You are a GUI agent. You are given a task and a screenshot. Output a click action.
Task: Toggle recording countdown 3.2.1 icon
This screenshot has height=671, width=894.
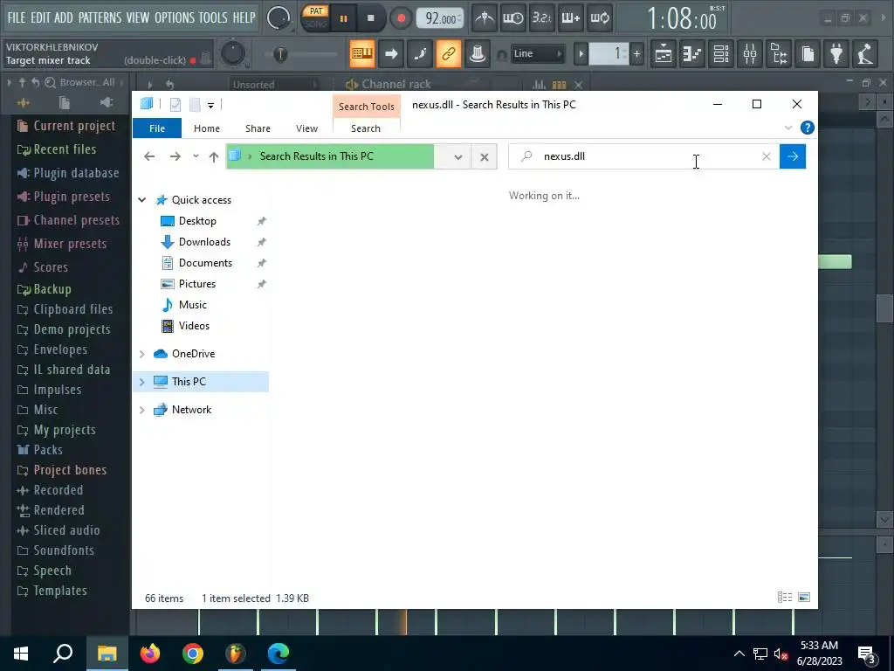(541, 18)
